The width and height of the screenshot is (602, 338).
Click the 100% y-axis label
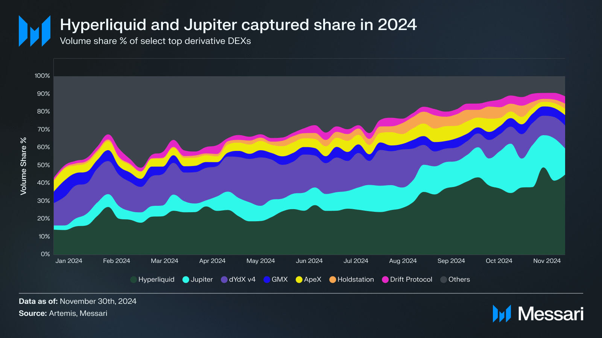(x=42, y=76)
